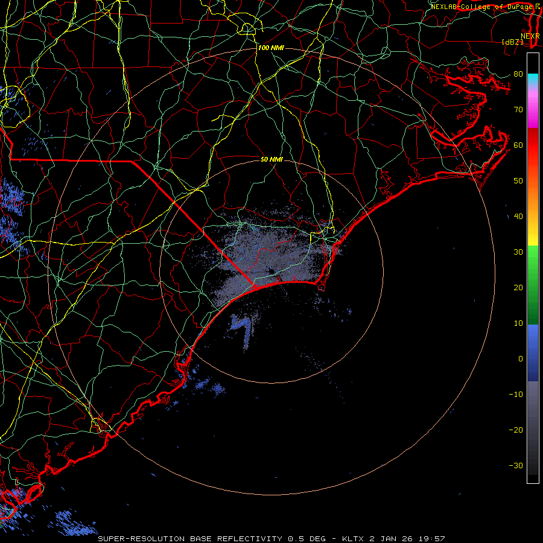Click the NEXLAB-College of DuPage header text
Image resolution: width=543 pixels, height=543 pixels.
483,7
